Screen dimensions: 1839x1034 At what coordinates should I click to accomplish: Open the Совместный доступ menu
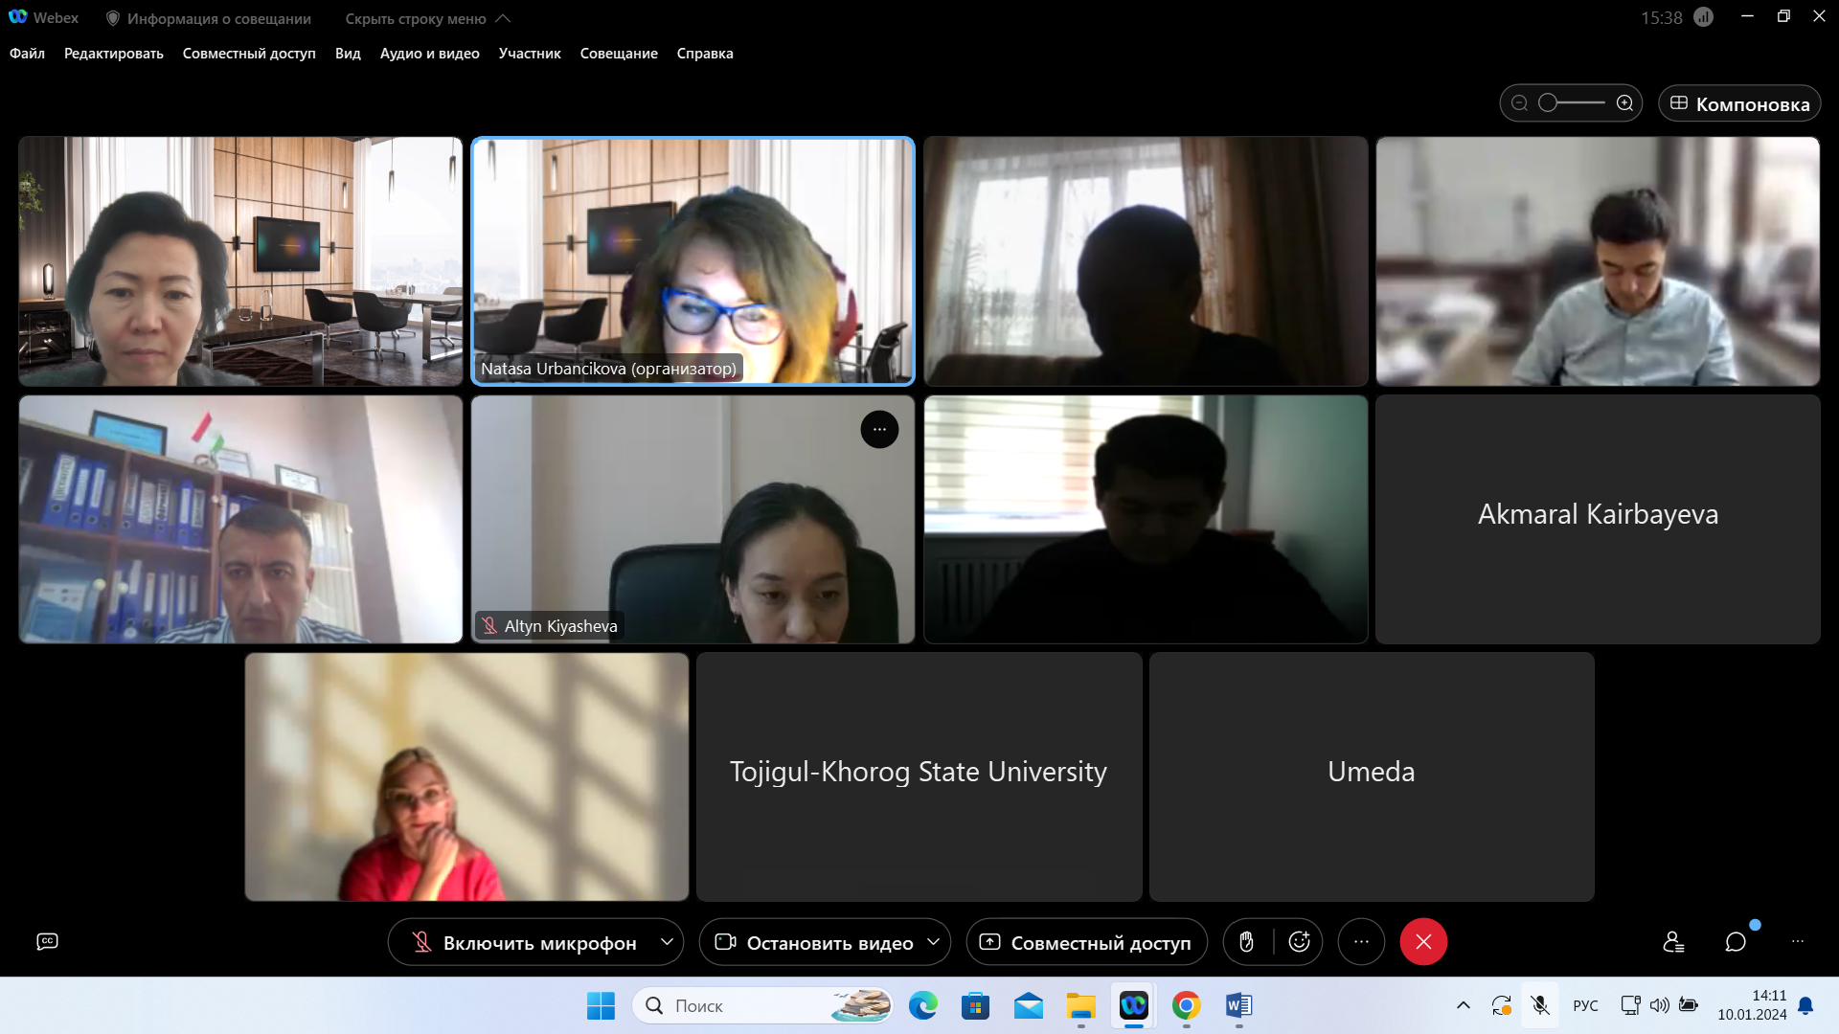click(x=249, y=54)
